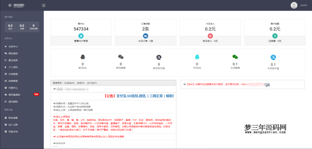
Task: Click the cyan QQ penguin icon
Action: (197, 57)
